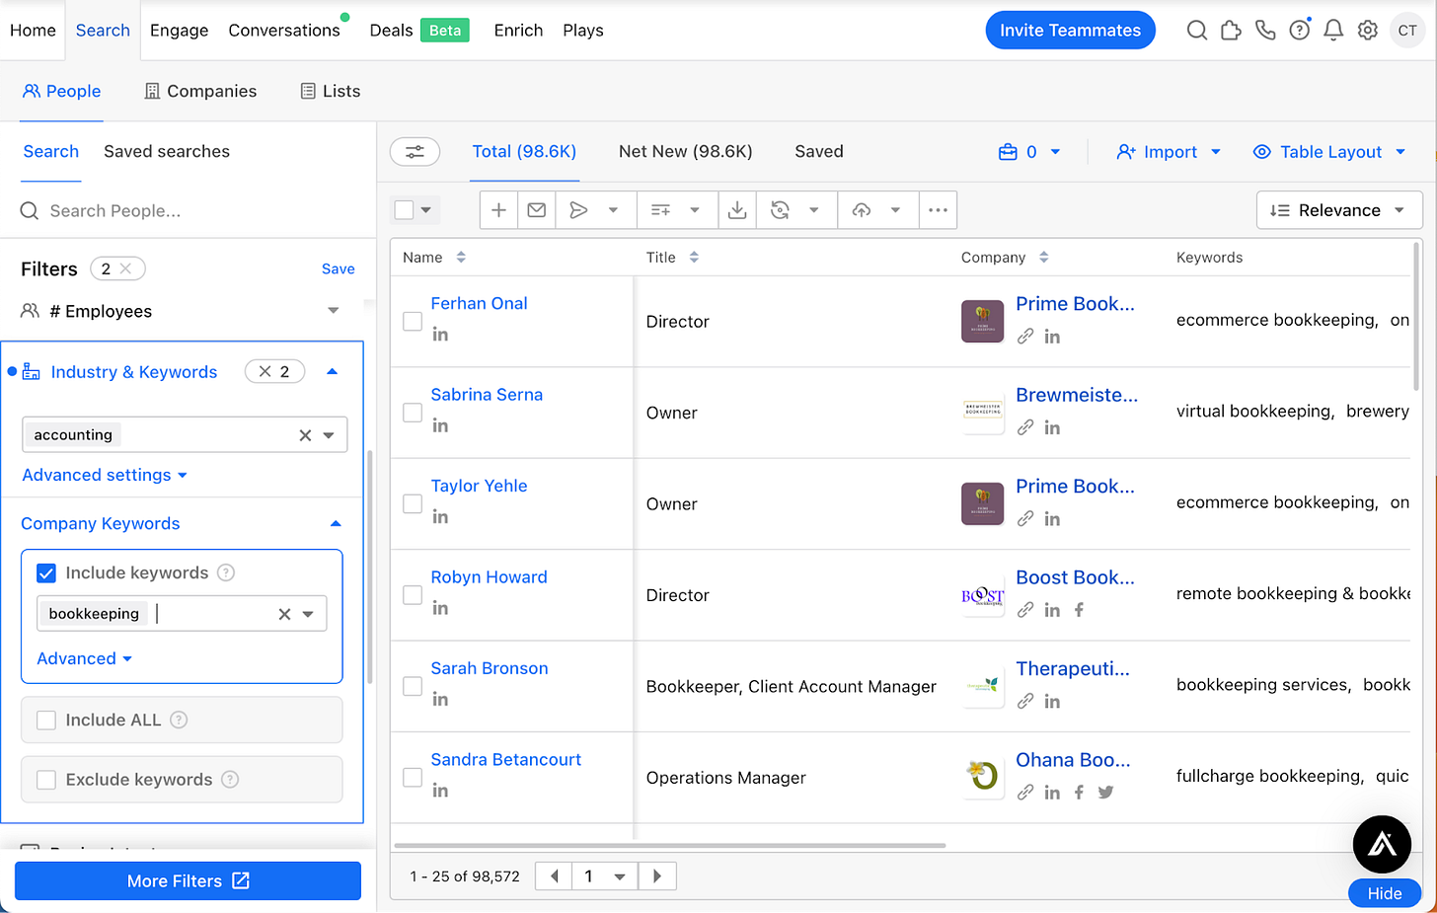Click the send sequence paper-plane icon
This screenshot has width=1437, height=913.
(x=578, y=210)
